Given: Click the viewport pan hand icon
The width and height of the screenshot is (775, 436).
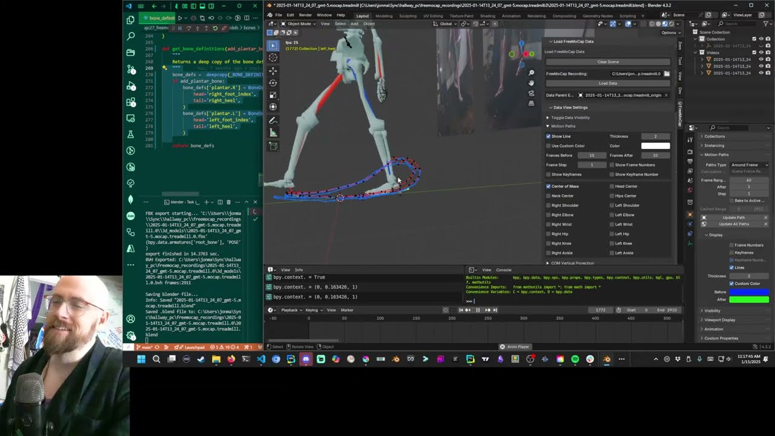Looking at the screenshot, I should tap(531, 83).
